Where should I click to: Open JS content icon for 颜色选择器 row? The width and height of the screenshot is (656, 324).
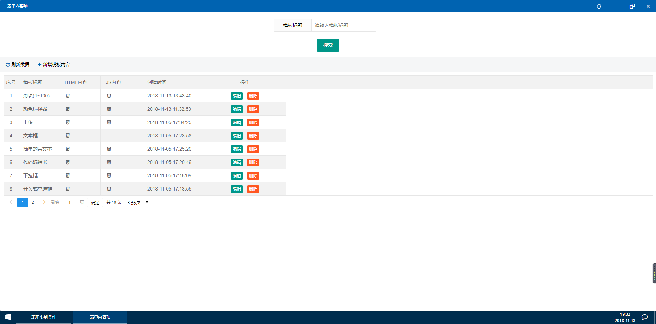coord(109,109)
